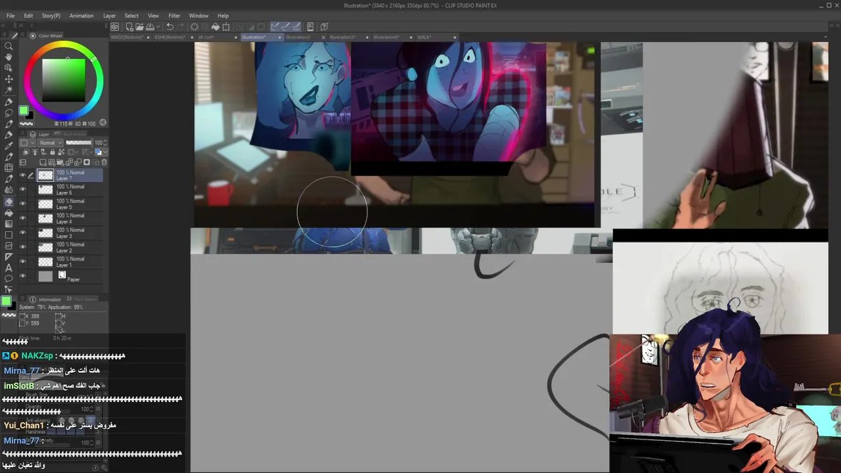
Task: Click the Open file toolbar icon
Action: (x=139, y=27)
